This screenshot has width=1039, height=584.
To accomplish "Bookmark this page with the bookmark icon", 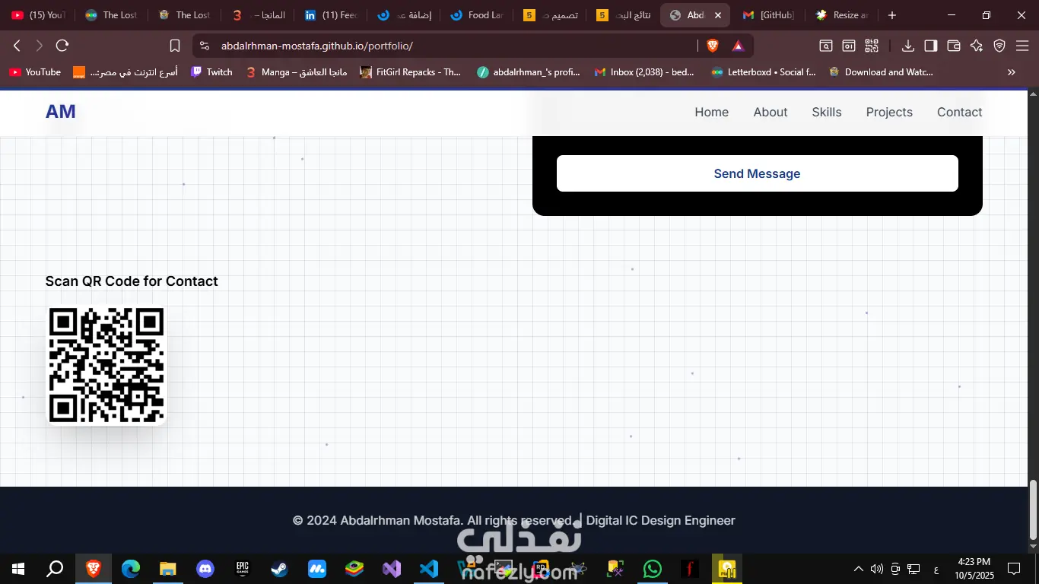I will pyautogui.click(x=174, y=46).
